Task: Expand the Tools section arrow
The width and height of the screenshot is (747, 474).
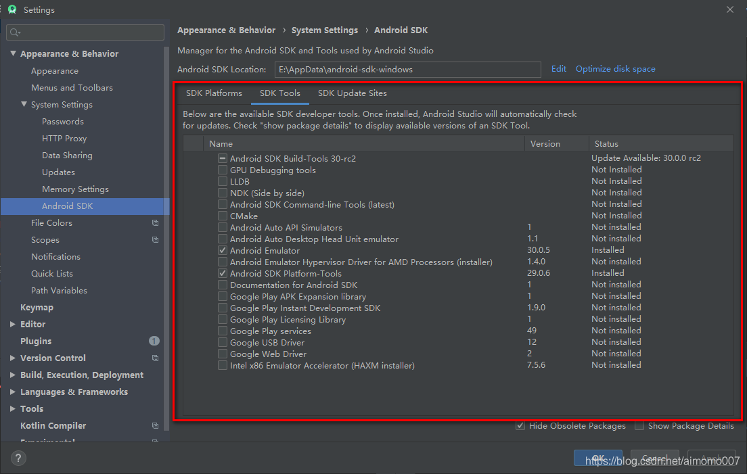Action: pos(13,409)
